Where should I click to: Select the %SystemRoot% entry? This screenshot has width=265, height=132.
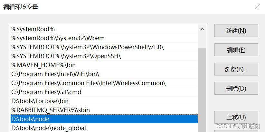click(104, 29)
